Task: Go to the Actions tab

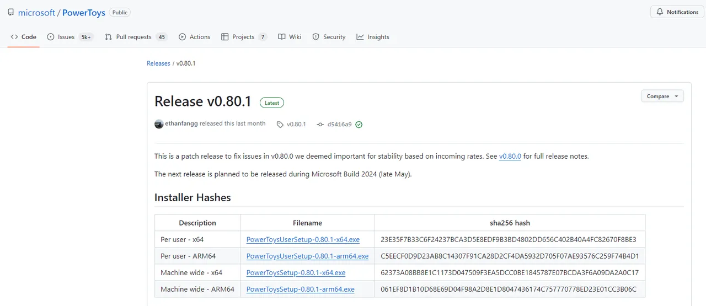Action: click(194, 37)
